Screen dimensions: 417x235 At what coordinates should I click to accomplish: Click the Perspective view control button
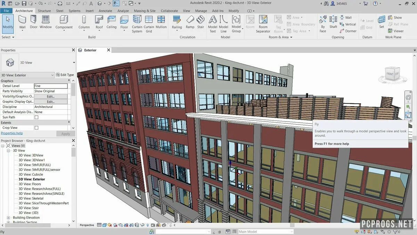(x=87, y=225)
